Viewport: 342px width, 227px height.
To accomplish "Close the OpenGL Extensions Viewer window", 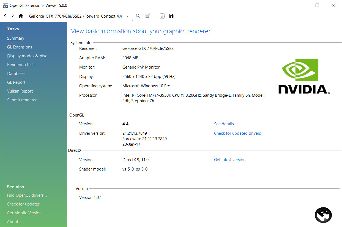I will pos(333,5).
